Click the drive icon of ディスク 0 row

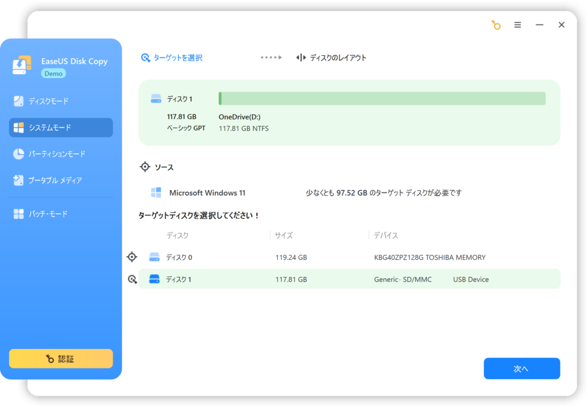pyautogui.click(x=154, y=257)
